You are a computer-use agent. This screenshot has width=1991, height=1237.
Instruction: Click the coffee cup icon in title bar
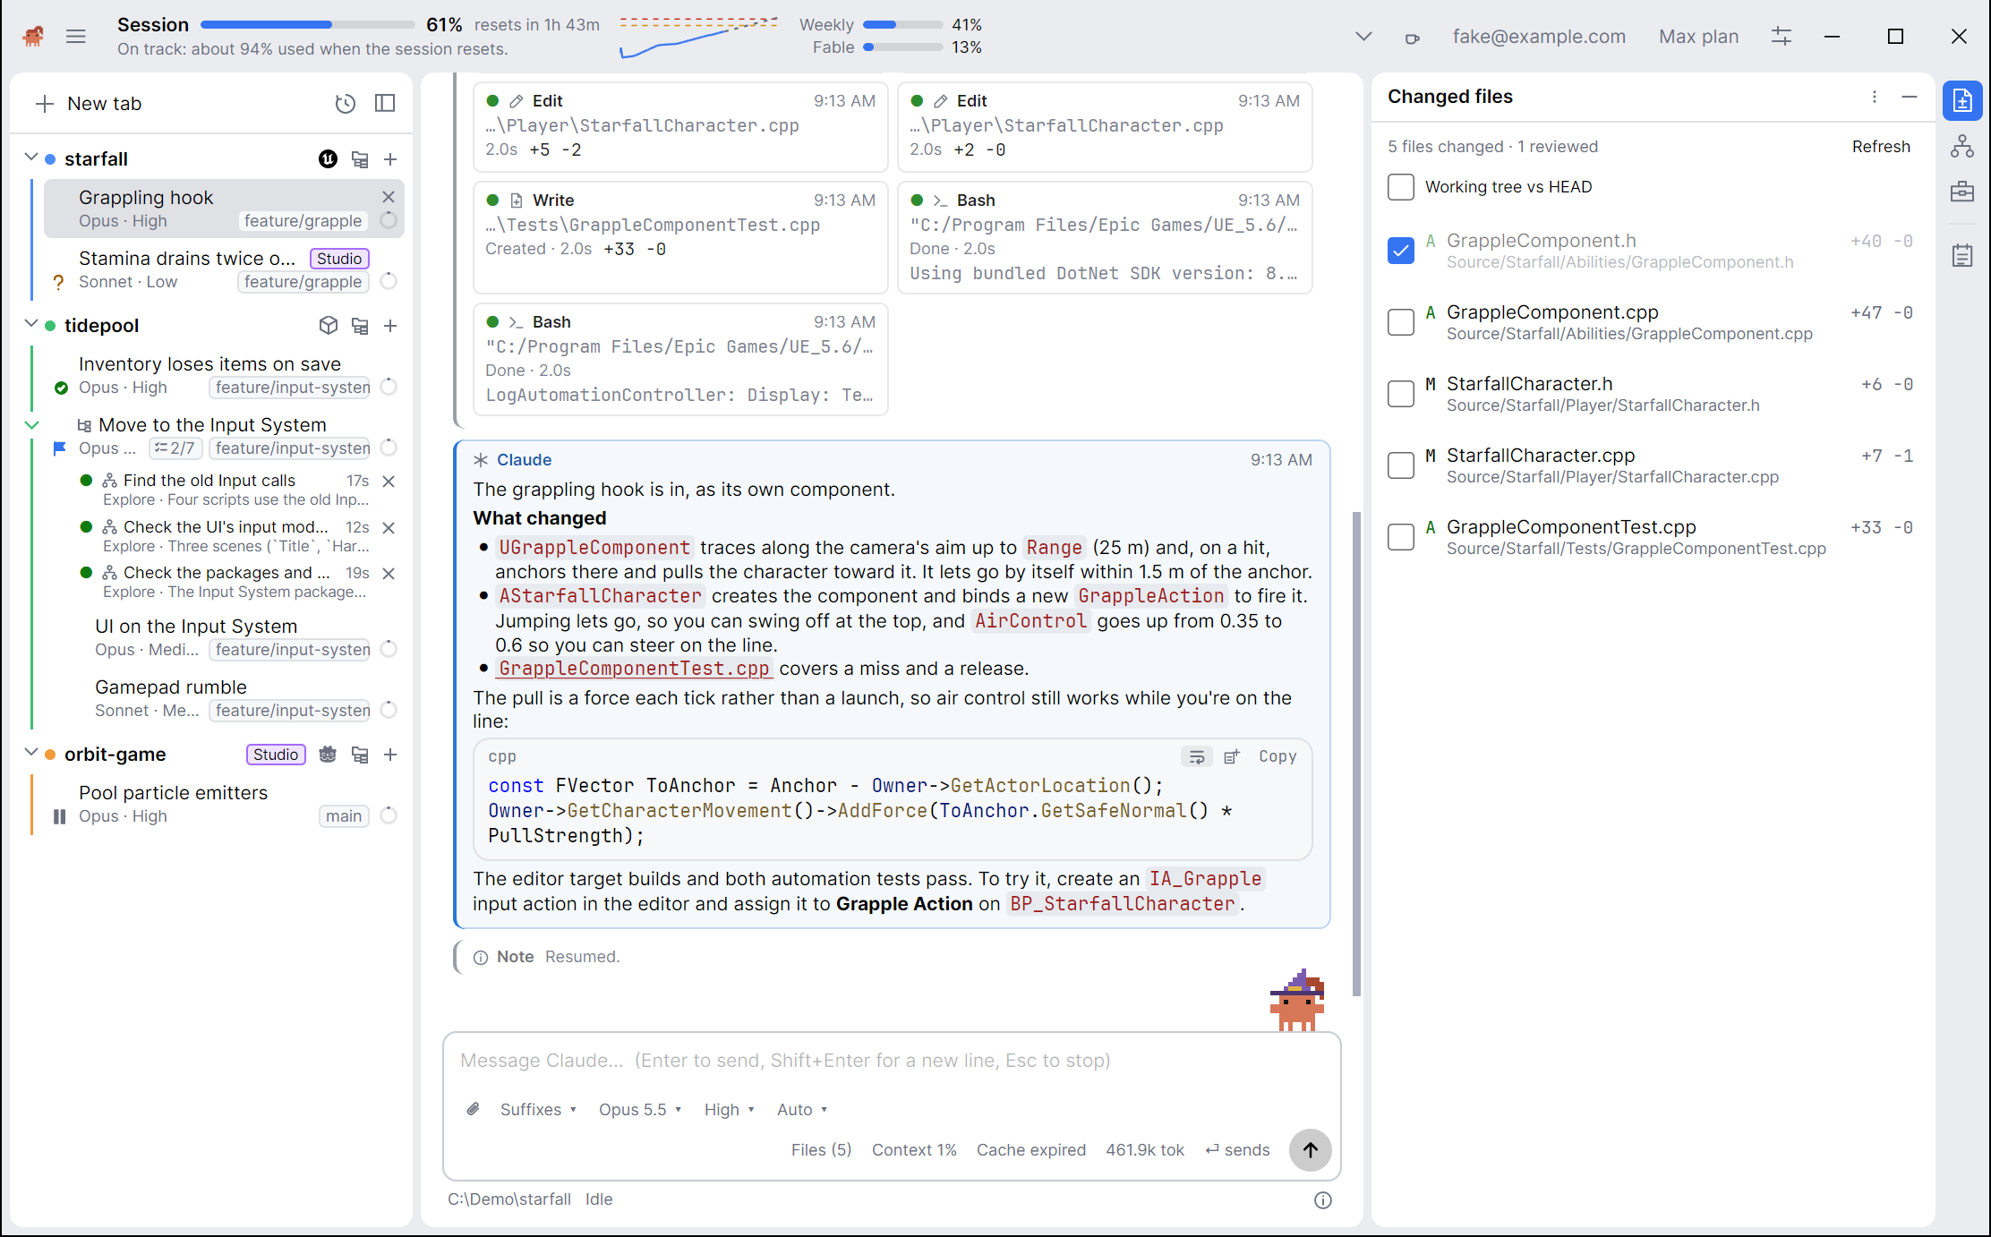(1412, 38)
